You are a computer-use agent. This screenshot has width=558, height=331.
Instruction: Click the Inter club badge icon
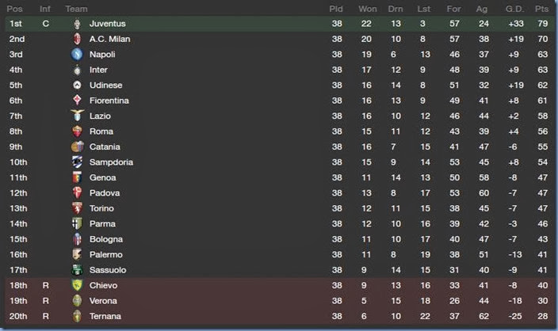pos(77,70)
